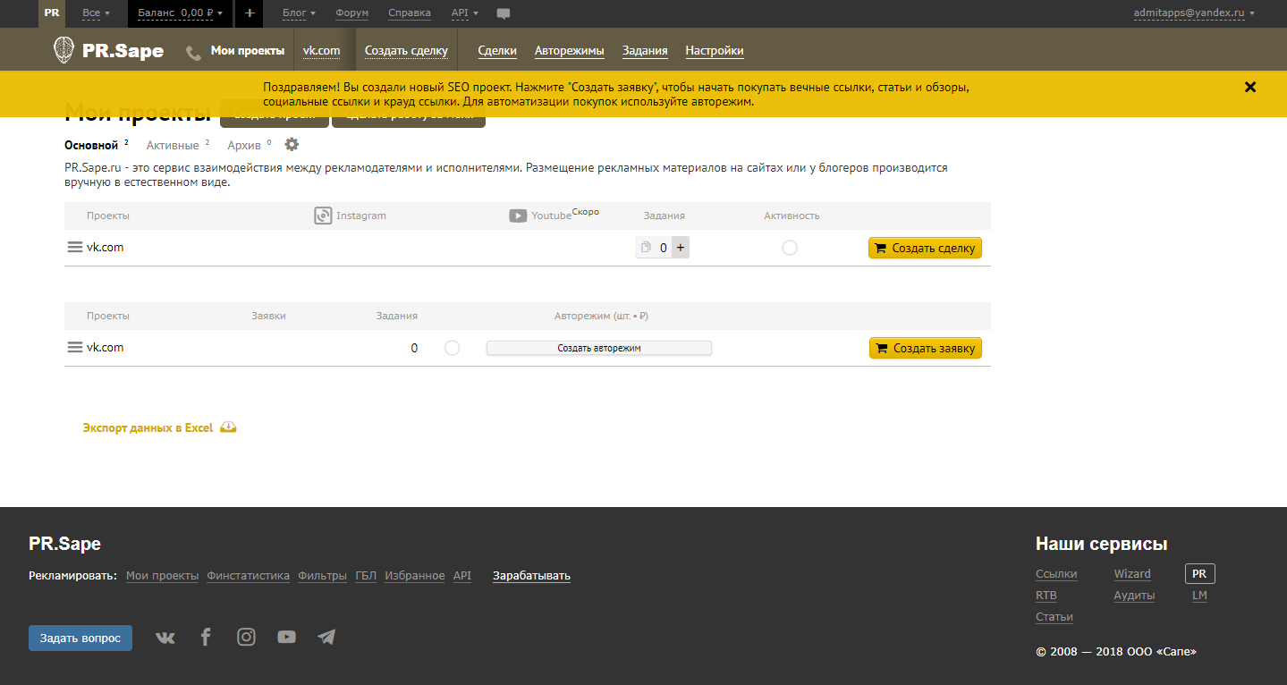
Task: Expand the Баланс 0,00 ₽ dropdown
Action: click(181, 13)
